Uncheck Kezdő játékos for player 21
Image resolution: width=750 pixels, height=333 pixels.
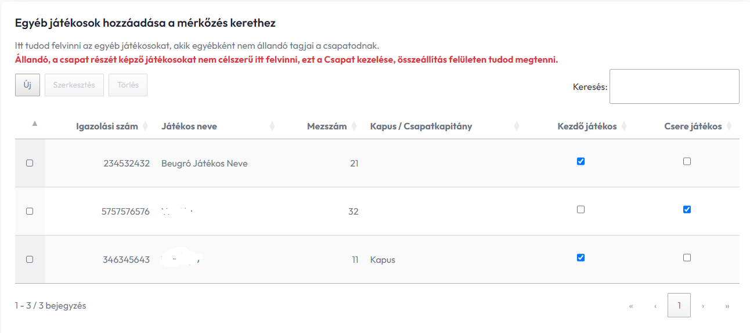point(580,161)
